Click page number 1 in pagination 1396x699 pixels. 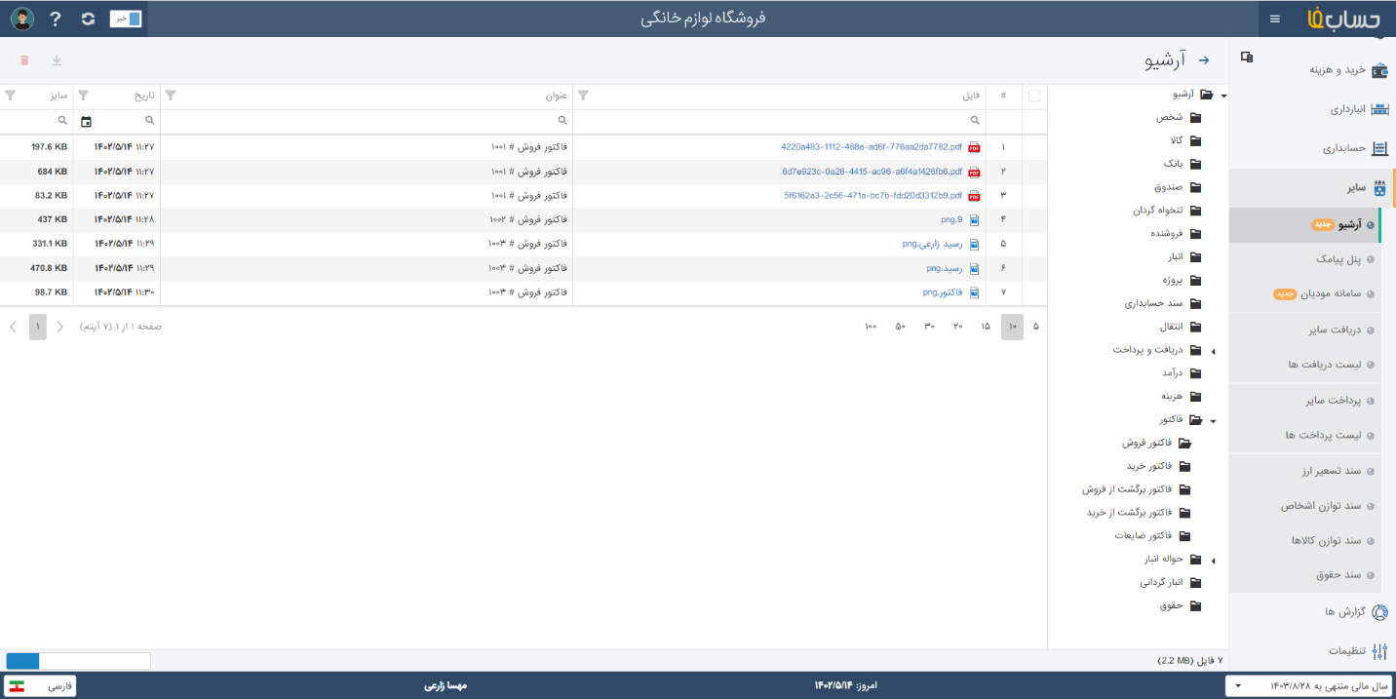click(x=37, y=327)
